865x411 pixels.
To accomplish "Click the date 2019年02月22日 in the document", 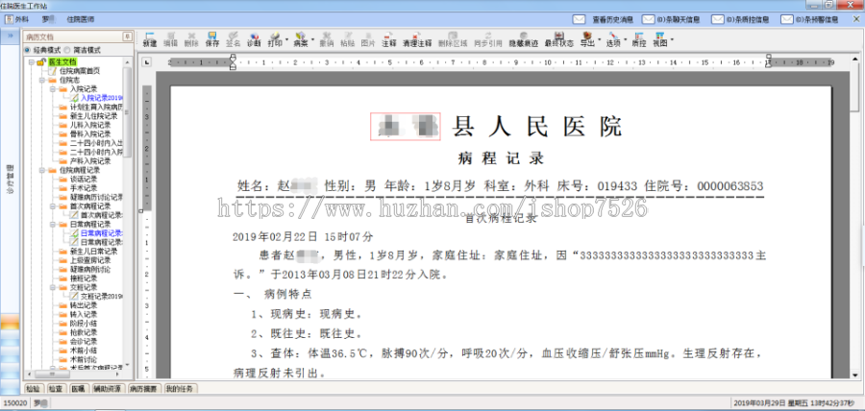I will tap(275, 237).
